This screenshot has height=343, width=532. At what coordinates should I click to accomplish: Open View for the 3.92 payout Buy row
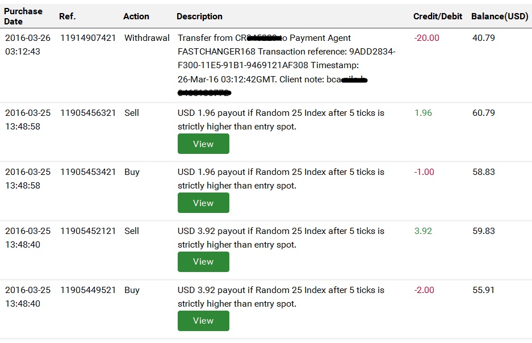pos(203,321)
